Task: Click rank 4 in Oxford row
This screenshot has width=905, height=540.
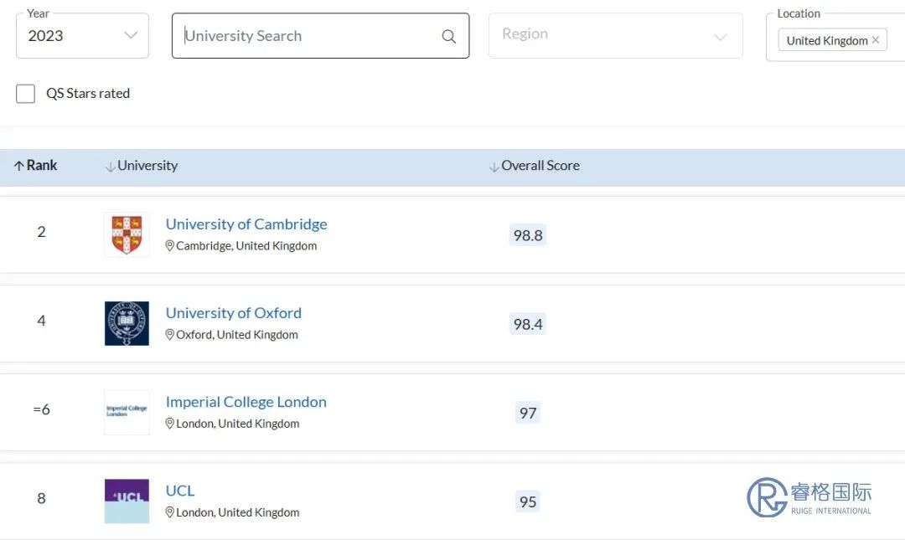Action: (42, 321)
